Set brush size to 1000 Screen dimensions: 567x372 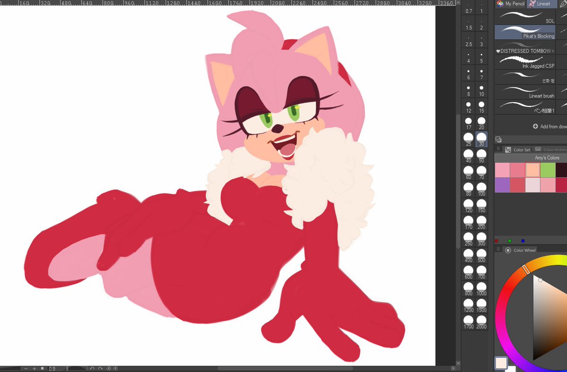481,289
